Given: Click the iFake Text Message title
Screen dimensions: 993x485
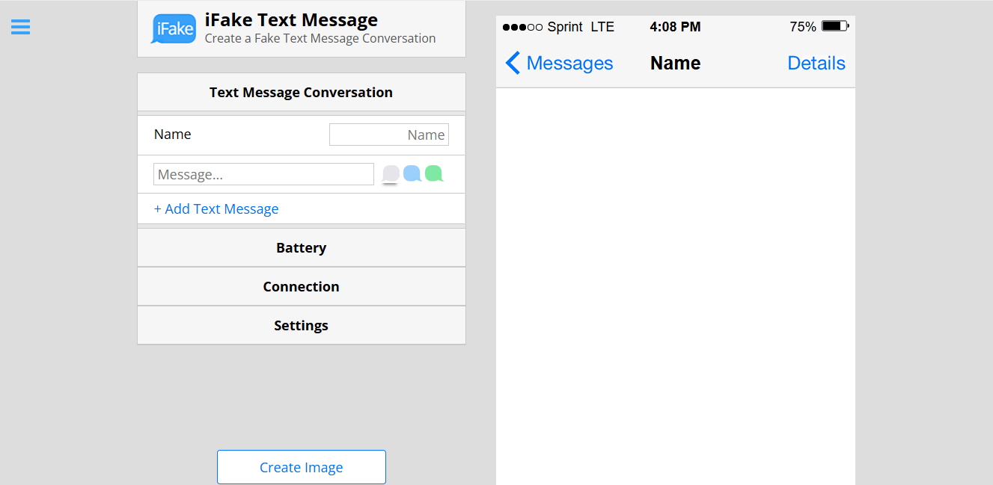Looking at the screenshot, I should pos(291,20).
